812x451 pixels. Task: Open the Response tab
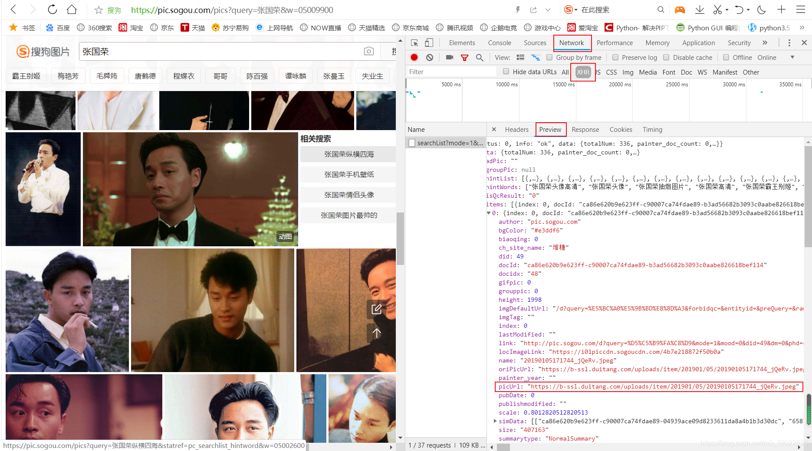(585, 129)
